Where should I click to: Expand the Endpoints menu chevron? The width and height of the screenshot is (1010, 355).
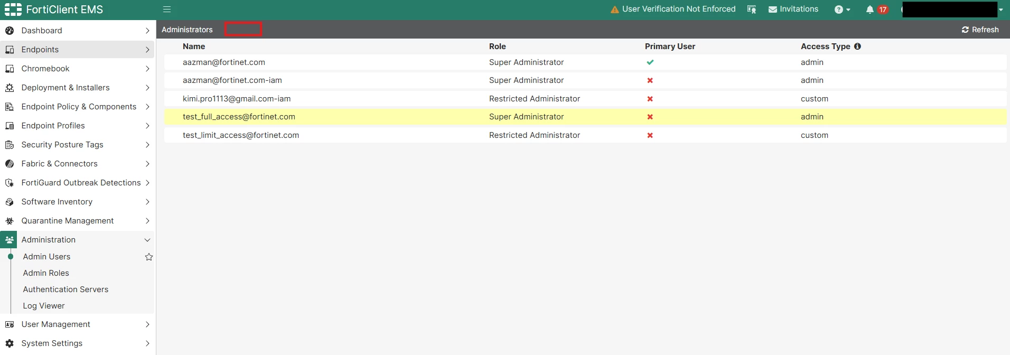point(147,50)
